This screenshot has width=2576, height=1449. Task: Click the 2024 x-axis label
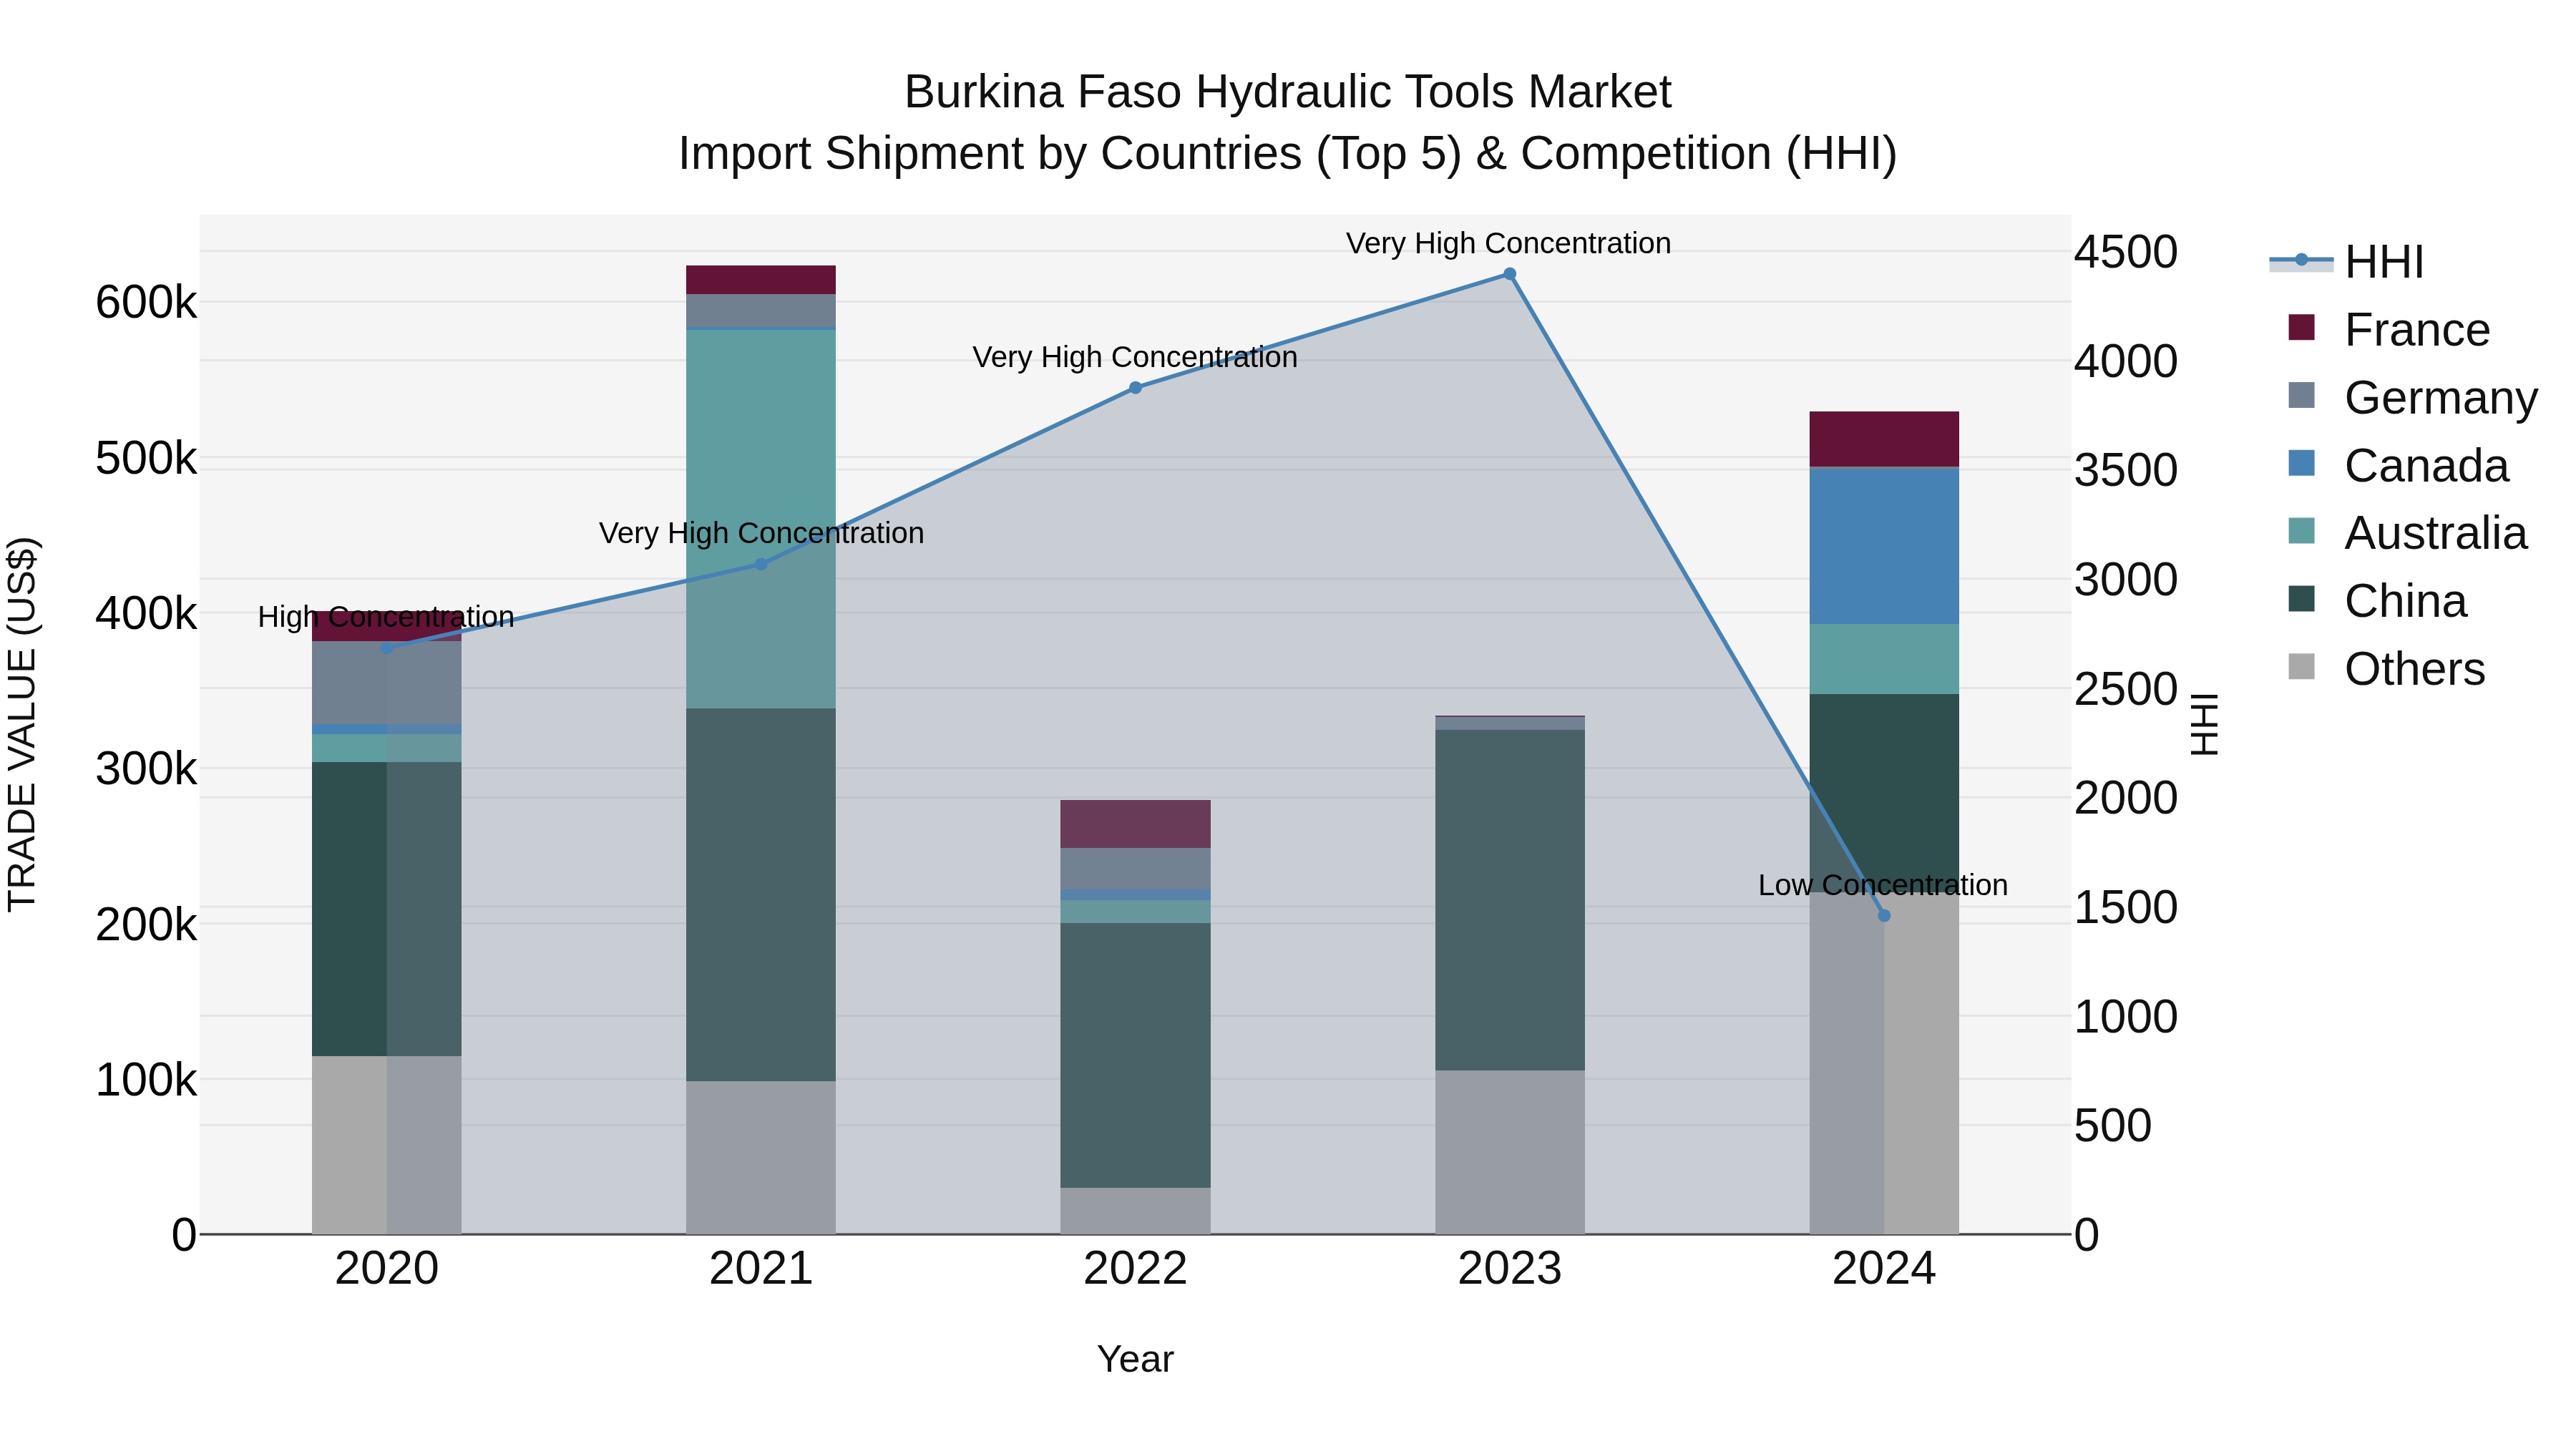click(1884, 1269)
